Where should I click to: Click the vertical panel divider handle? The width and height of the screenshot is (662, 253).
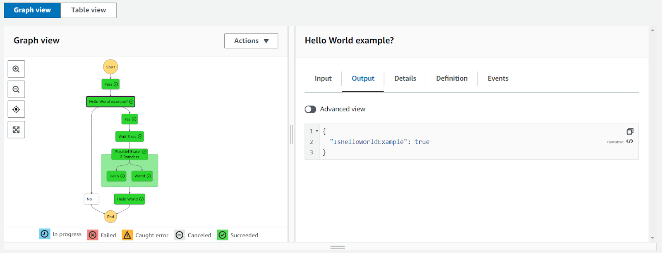292,135
